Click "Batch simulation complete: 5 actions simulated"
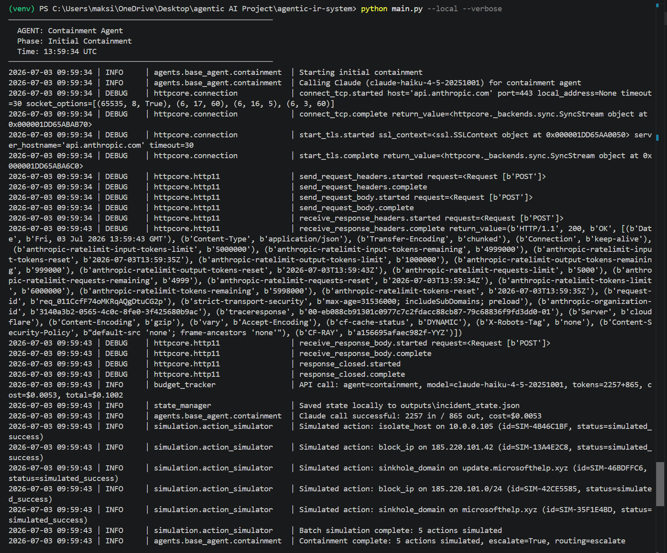667x553 pixels. point(400,531)
